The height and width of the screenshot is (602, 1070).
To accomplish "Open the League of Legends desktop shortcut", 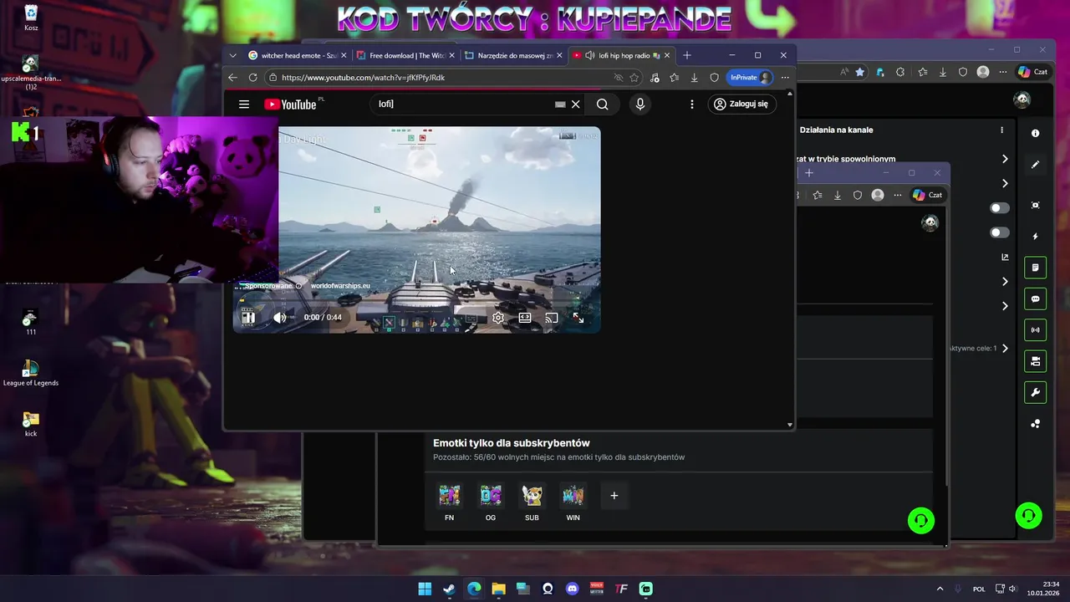I will 31,373.
